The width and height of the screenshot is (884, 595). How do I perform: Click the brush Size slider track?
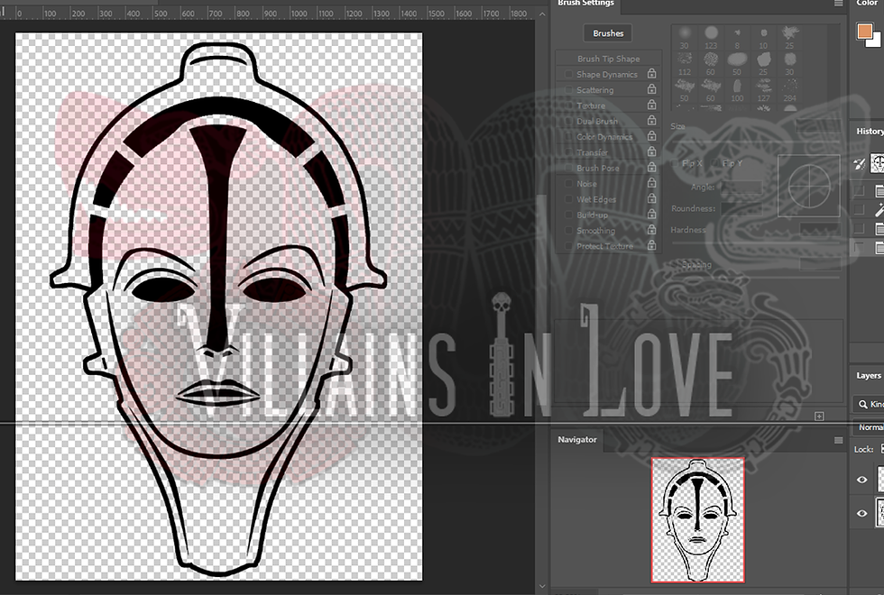(756, 142)
